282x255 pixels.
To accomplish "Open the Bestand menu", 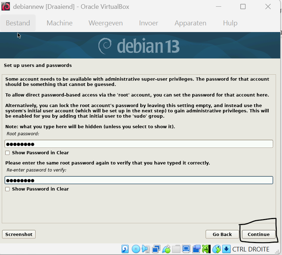I will pyautogui.click(x=18, y=23).
